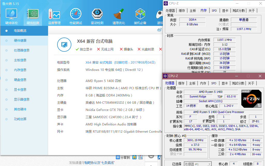
Task: Switch to 显卡 tab in front CPU-Z window
Action: click(x=225, y=83)
